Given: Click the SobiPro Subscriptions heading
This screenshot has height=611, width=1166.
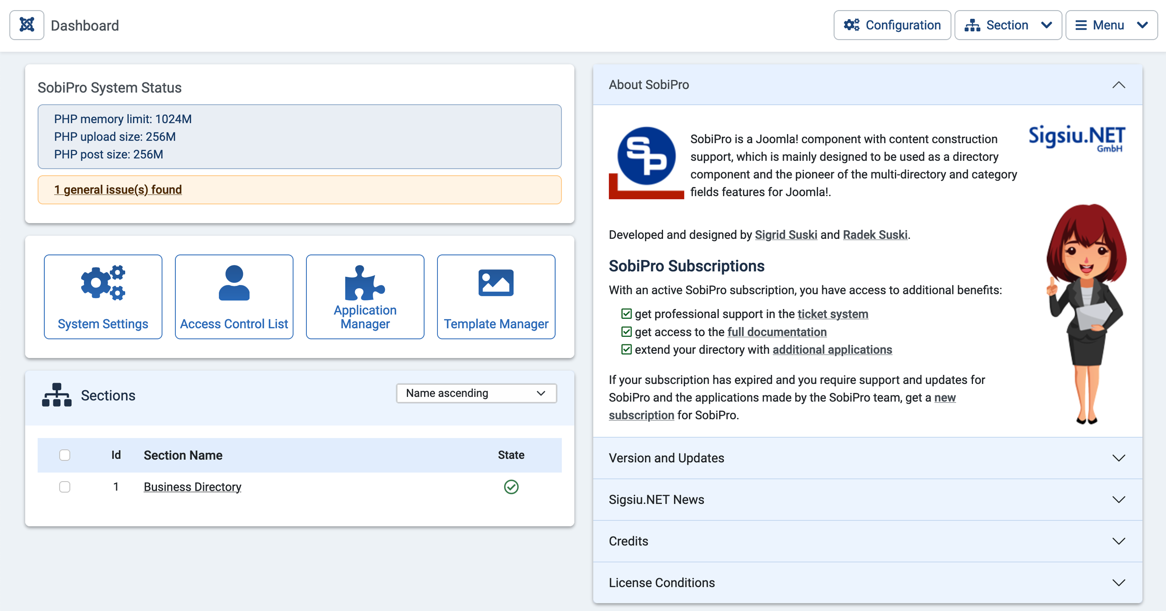Looking at the screenshot, I should click(686, 266).
